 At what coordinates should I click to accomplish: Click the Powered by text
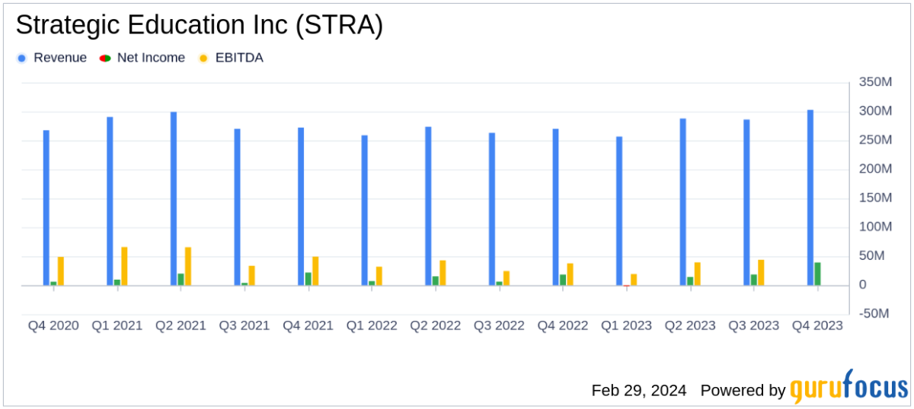[742, 391]
